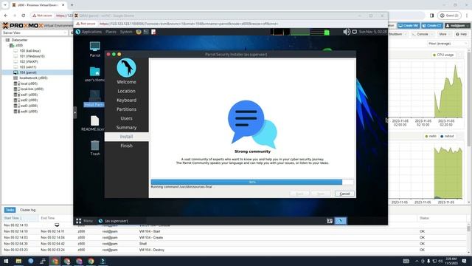
Task: Click the Proxmox Help button
Action: pyautogui.click(x=461, y=35)
